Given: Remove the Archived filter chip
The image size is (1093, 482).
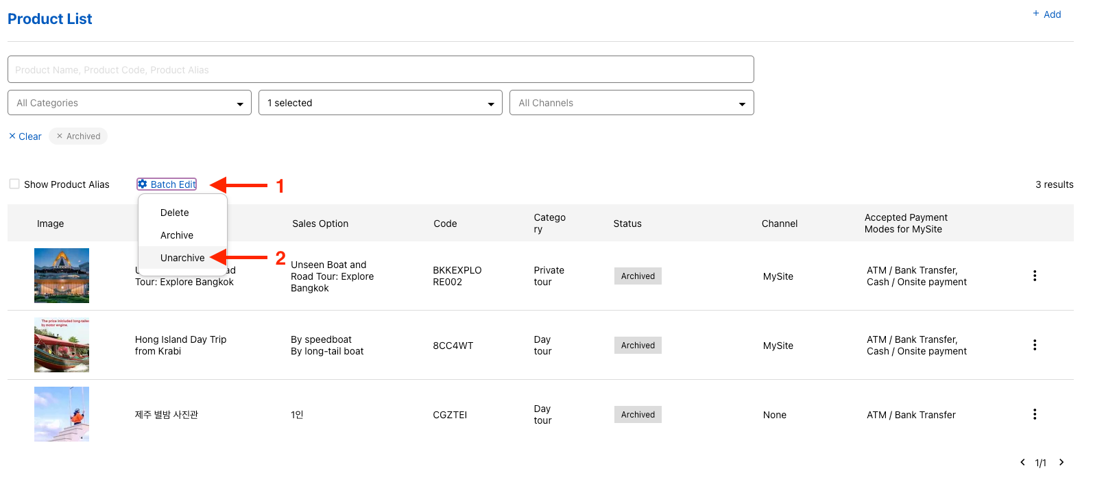Looking at the screenshot, I should [x=60, y=136].
